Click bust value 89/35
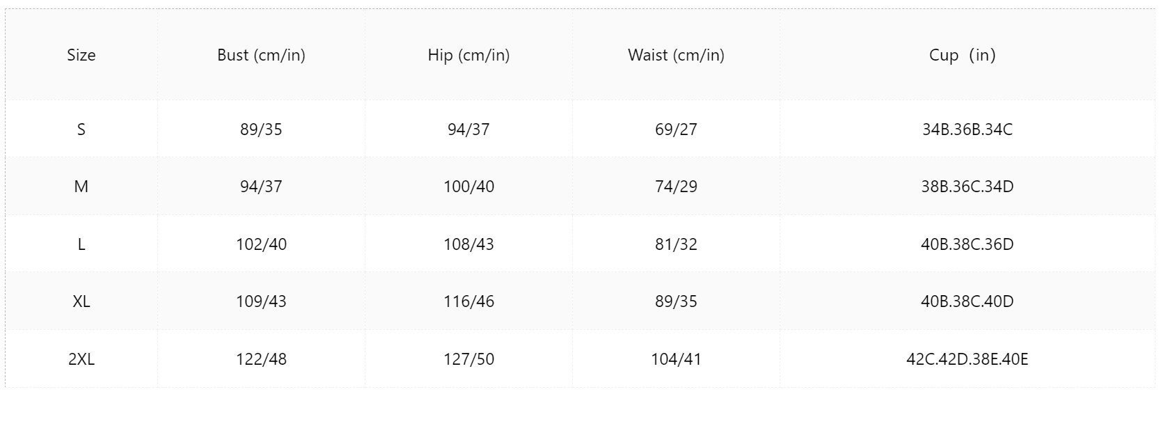The width and height of the screenshot is (1168, 433). click(261, 129)
